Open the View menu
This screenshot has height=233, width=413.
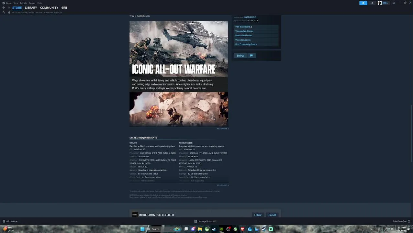click(16, 3)
